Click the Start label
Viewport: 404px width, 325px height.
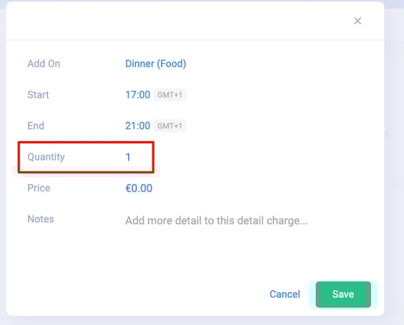38,94
